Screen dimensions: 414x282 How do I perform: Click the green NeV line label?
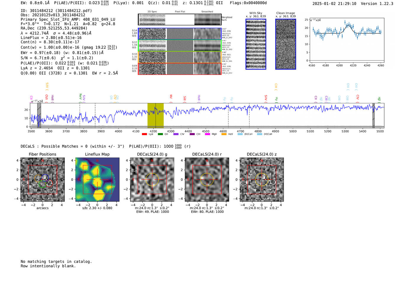point(80,98)
